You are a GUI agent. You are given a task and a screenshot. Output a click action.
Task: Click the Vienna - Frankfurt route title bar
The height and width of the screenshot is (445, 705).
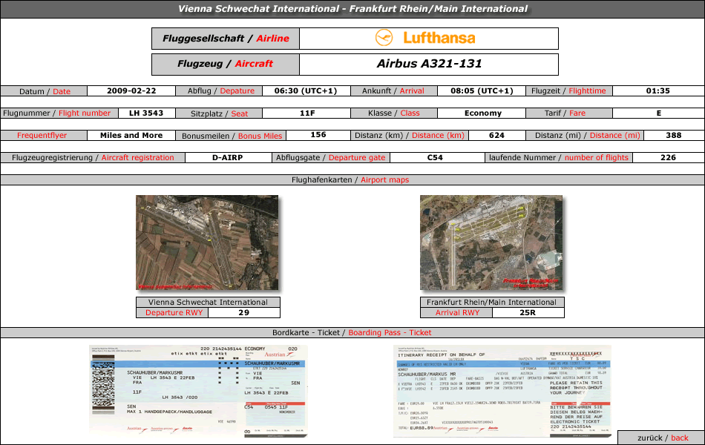[x=352, y=9]
